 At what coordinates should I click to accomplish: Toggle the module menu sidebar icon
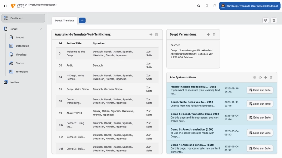coord(6,6)
